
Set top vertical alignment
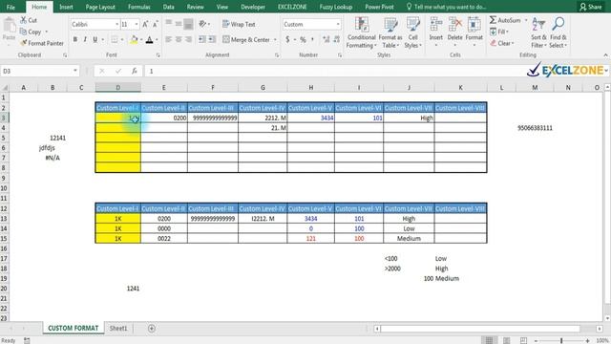[x=169, y=24]
